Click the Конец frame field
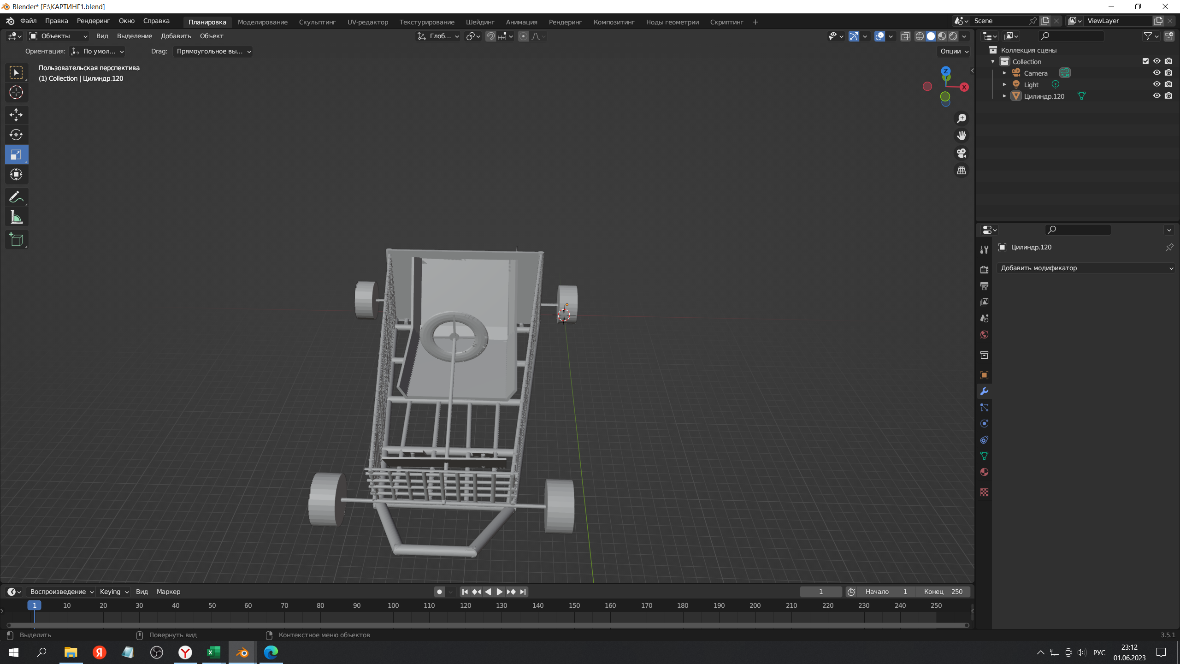The image size is (1180, 664). 943,592
